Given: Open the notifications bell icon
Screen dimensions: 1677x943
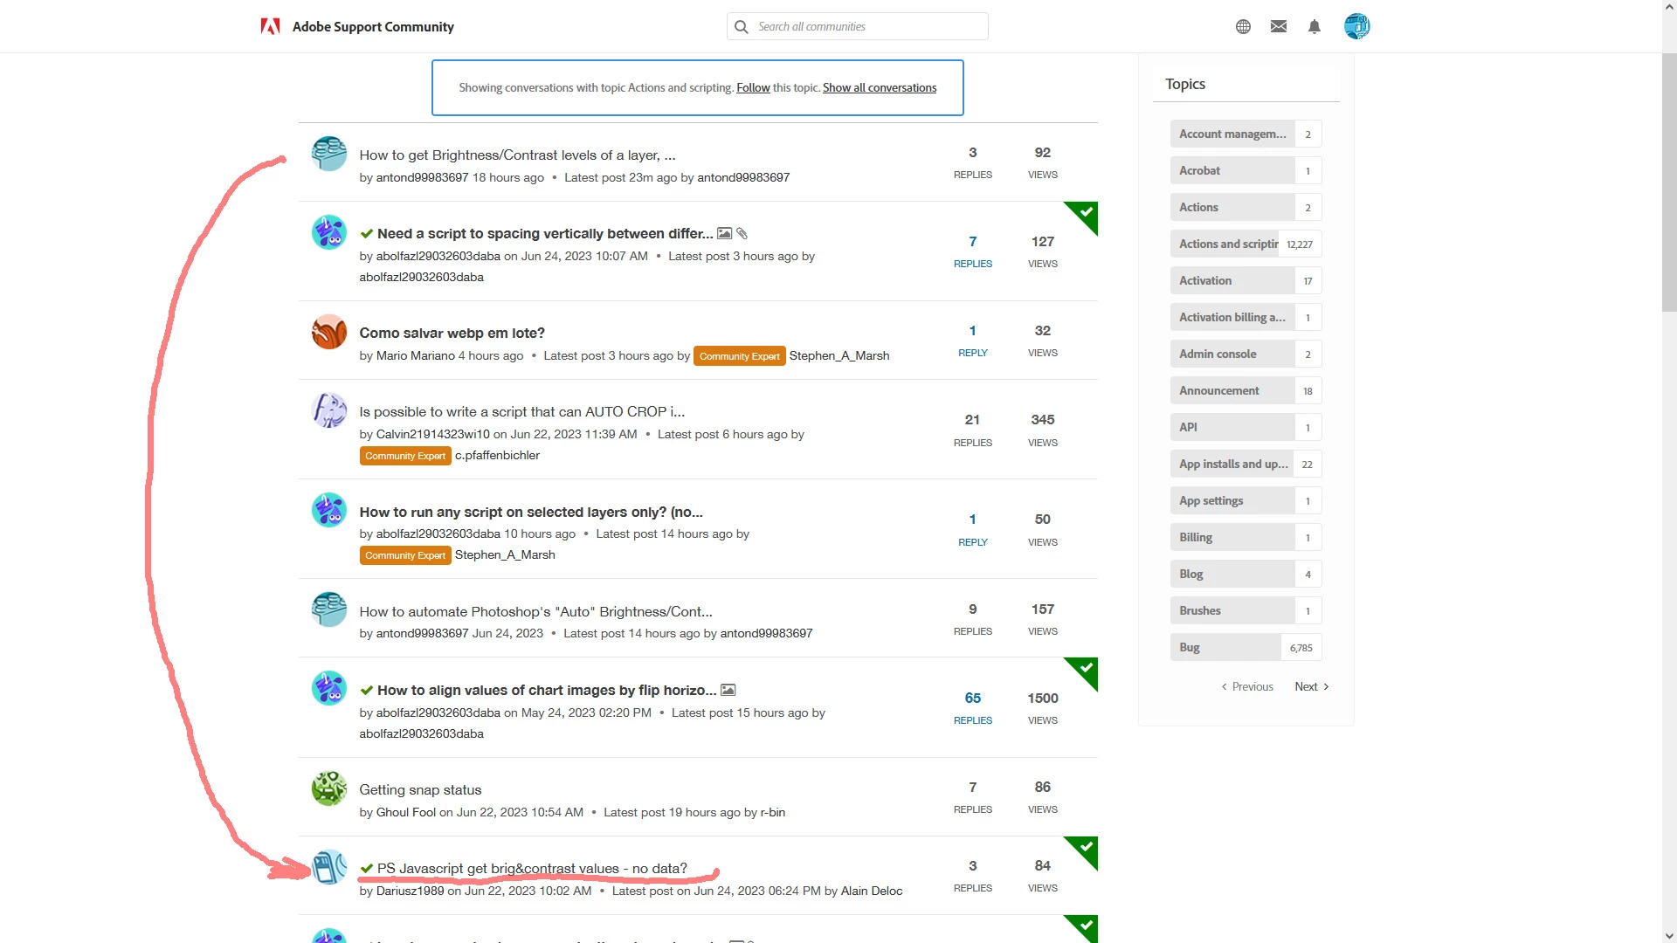Looking at the screenshot, I should (x=1315, y=26).
